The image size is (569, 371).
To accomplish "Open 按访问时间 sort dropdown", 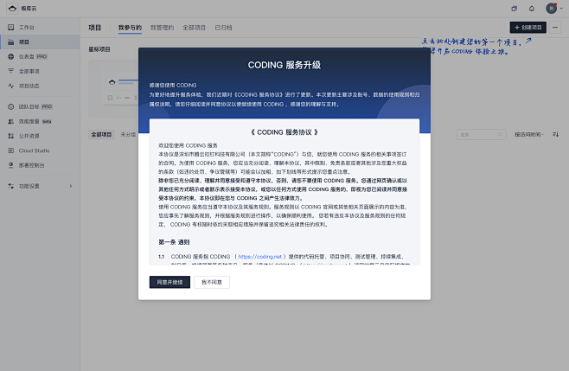I will 529,135.
